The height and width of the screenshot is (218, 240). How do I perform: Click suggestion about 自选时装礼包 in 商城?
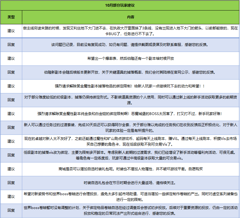(131, 169)
